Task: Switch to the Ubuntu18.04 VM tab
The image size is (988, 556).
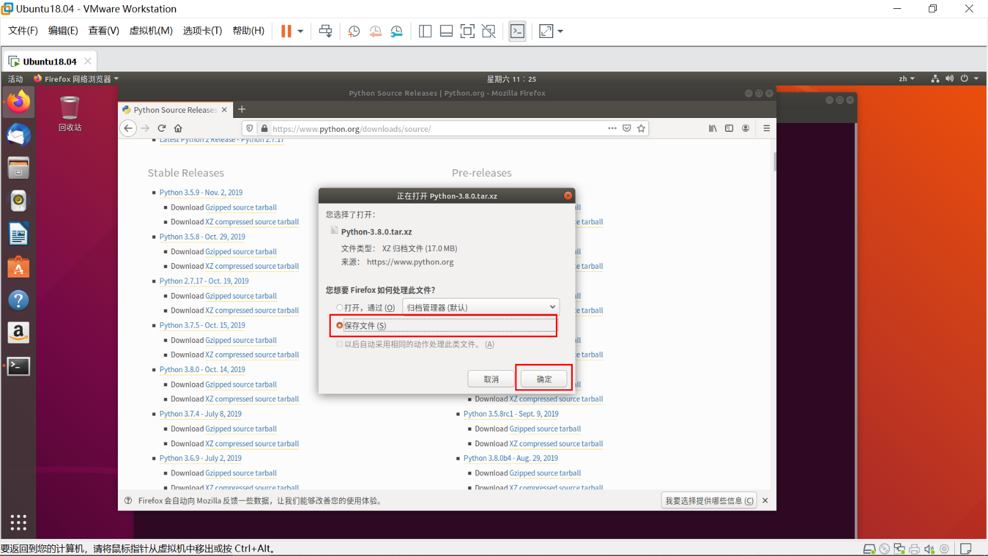Action: coord(50,61)
